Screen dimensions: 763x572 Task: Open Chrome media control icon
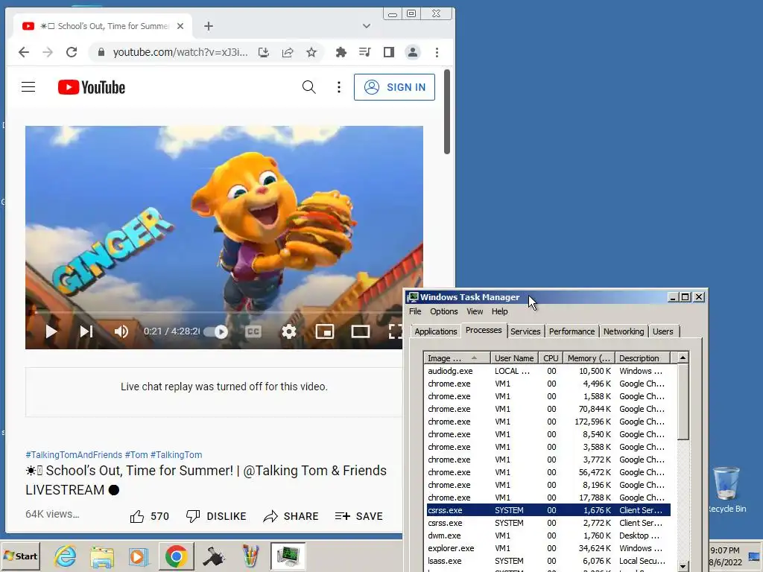(365, 52)
